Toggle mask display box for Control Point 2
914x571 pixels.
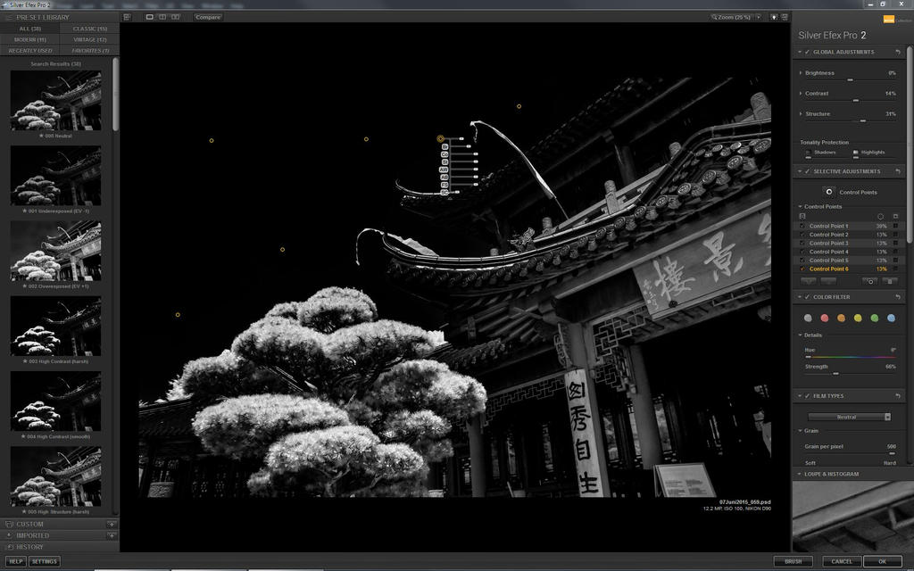pos(896,235)
